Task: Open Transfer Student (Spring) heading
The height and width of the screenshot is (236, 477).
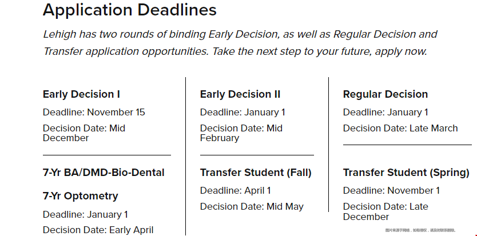Action: tap(406, 173)
